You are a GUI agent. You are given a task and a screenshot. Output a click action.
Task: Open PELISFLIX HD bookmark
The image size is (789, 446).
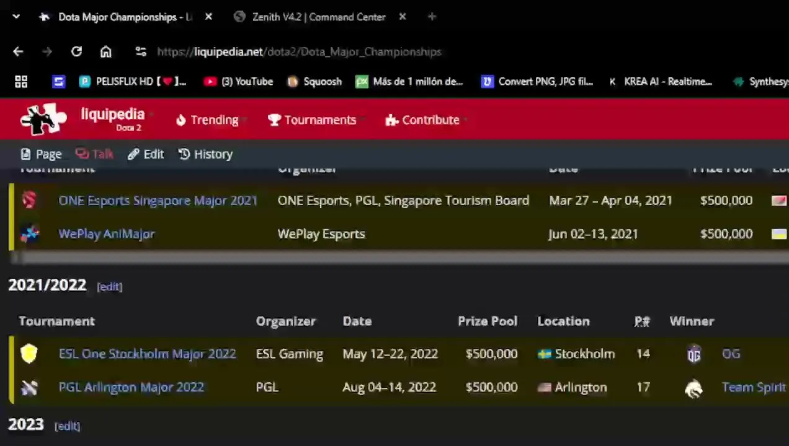[132, 82]
